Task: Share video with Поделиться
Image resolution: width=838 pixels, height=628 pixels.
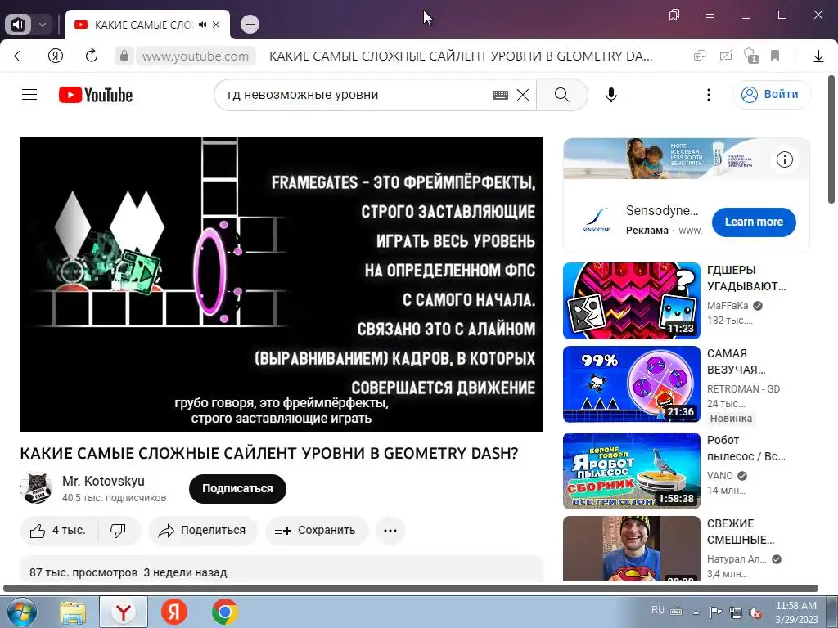Action: tap(203, 530)
